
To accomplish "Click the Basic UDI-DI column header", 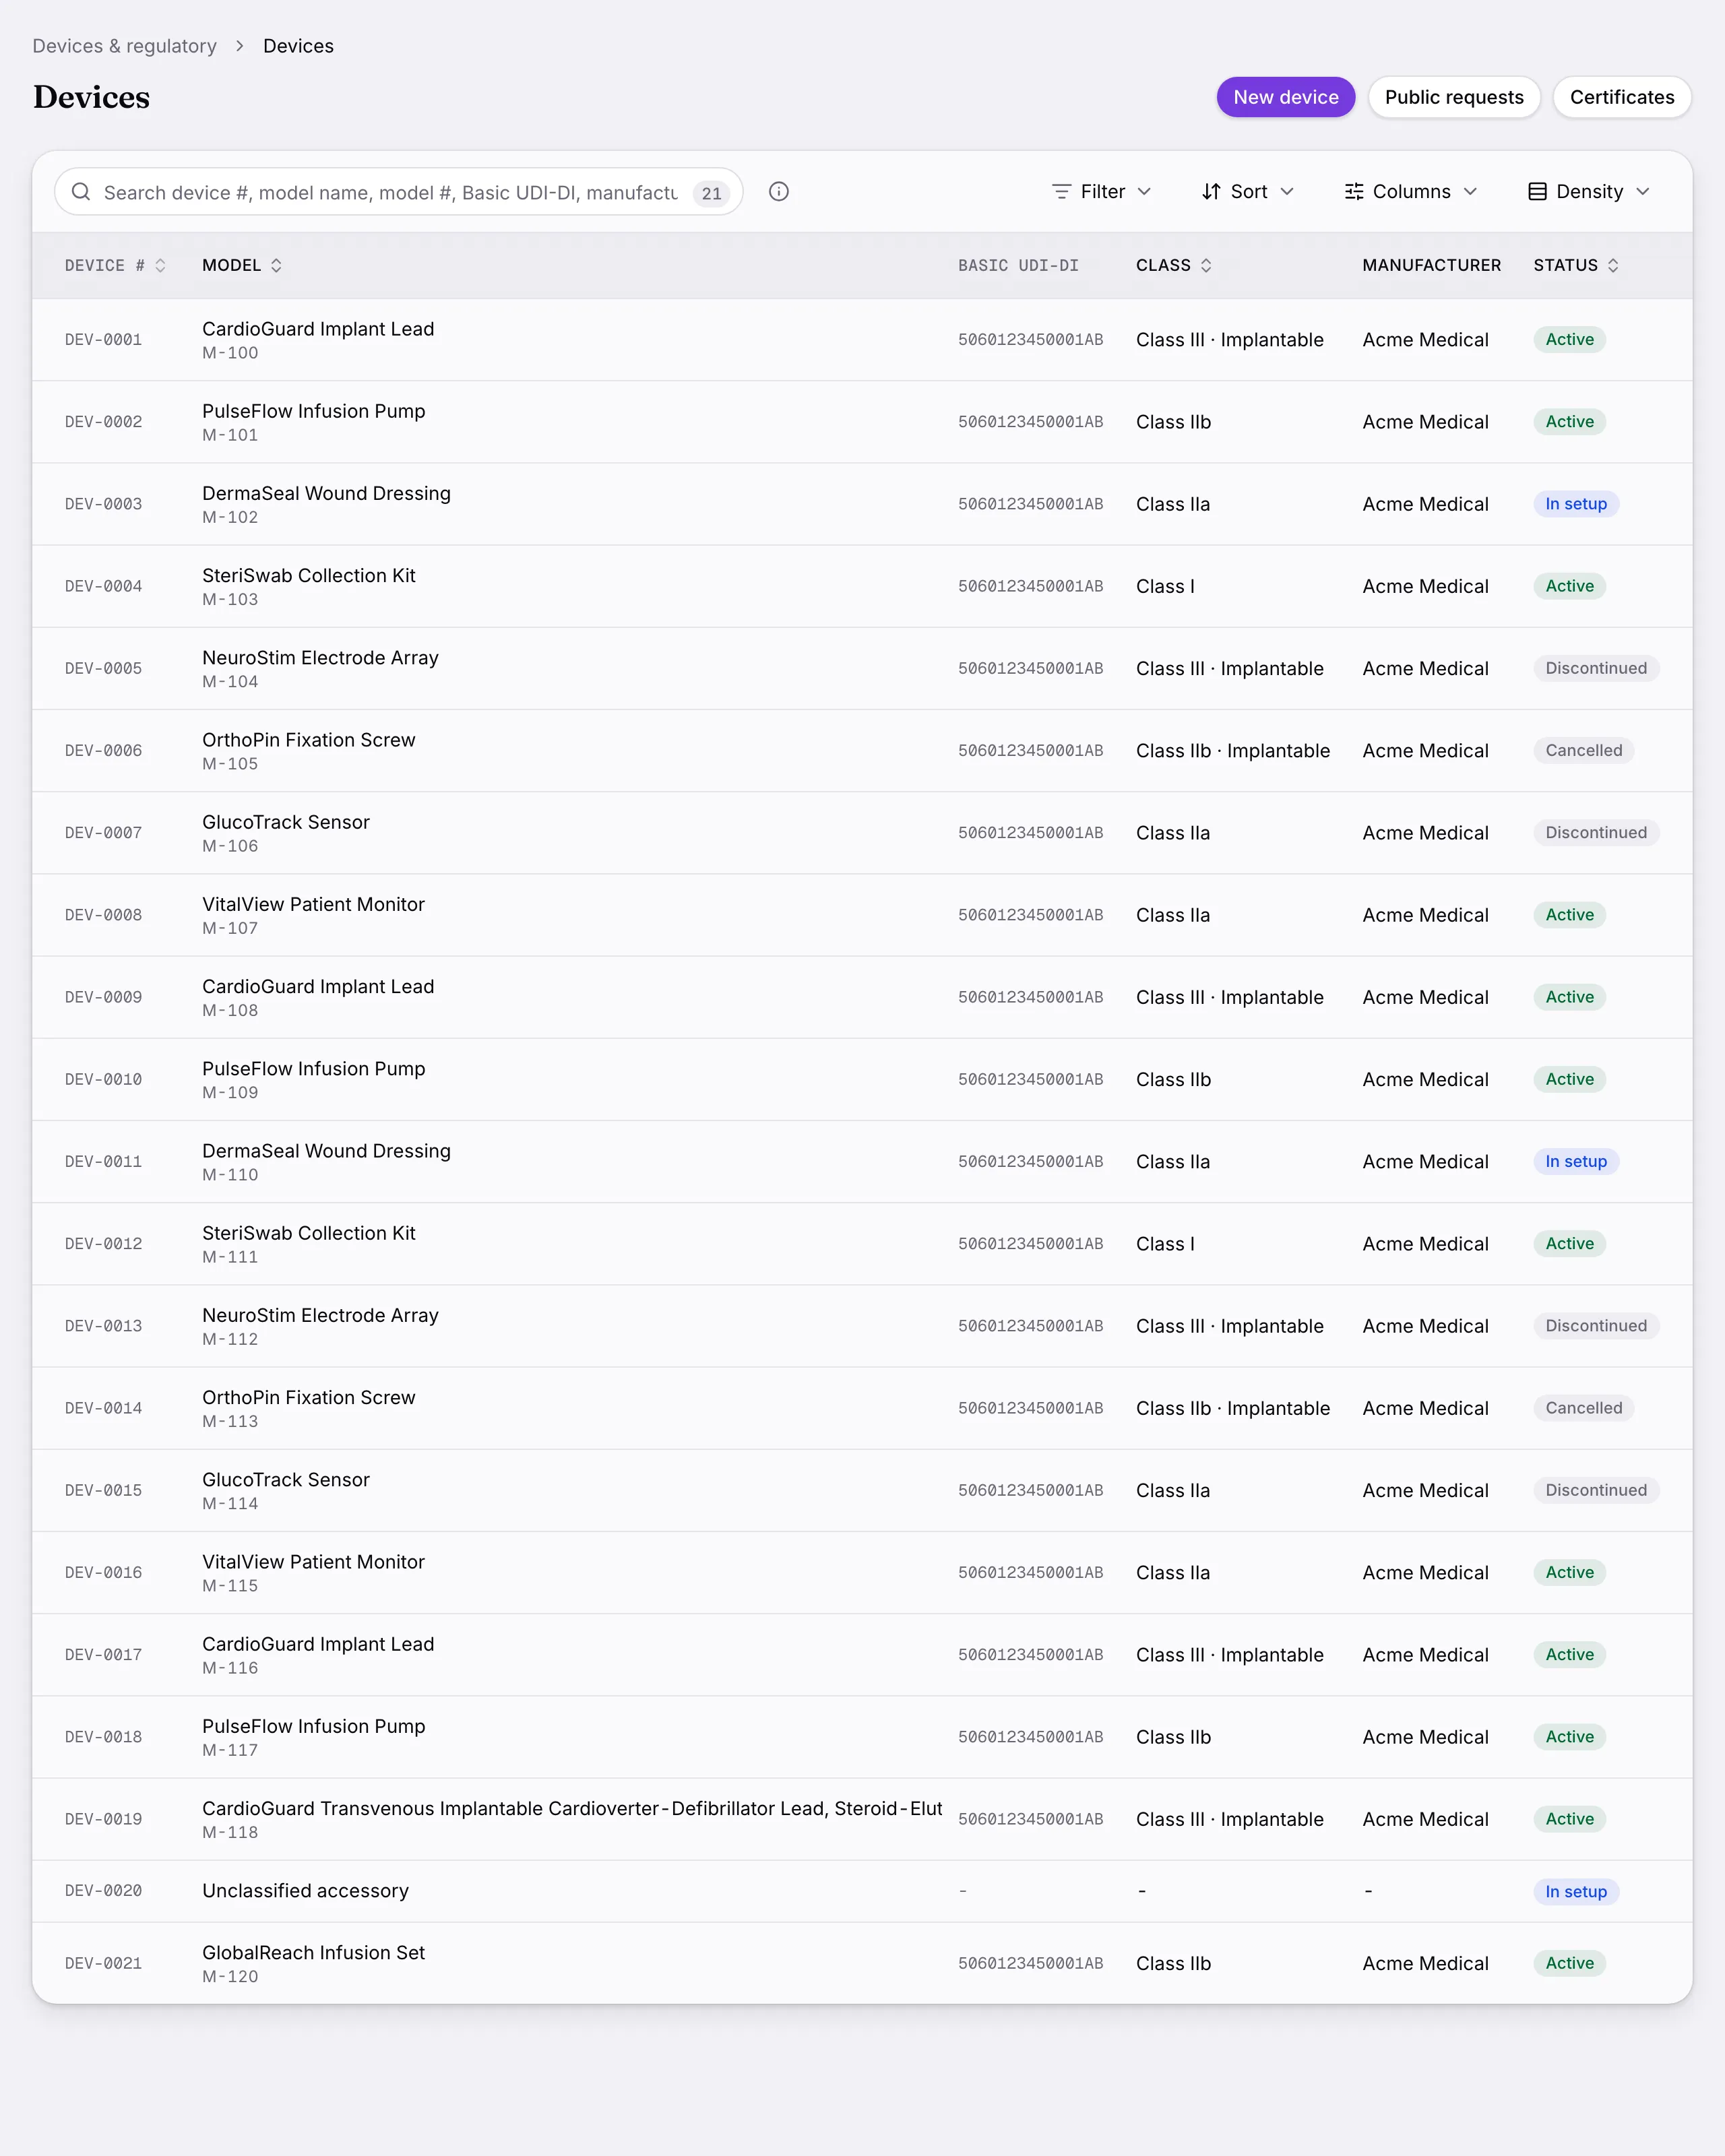I will [x=1018, y=265].
